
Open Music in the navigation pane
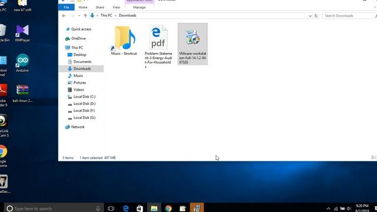[78, 75]
